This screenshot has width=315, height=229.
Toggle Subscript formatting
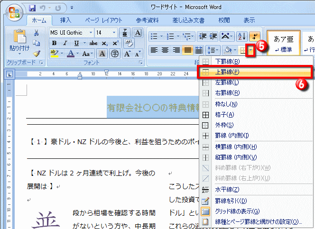point(104,43)
